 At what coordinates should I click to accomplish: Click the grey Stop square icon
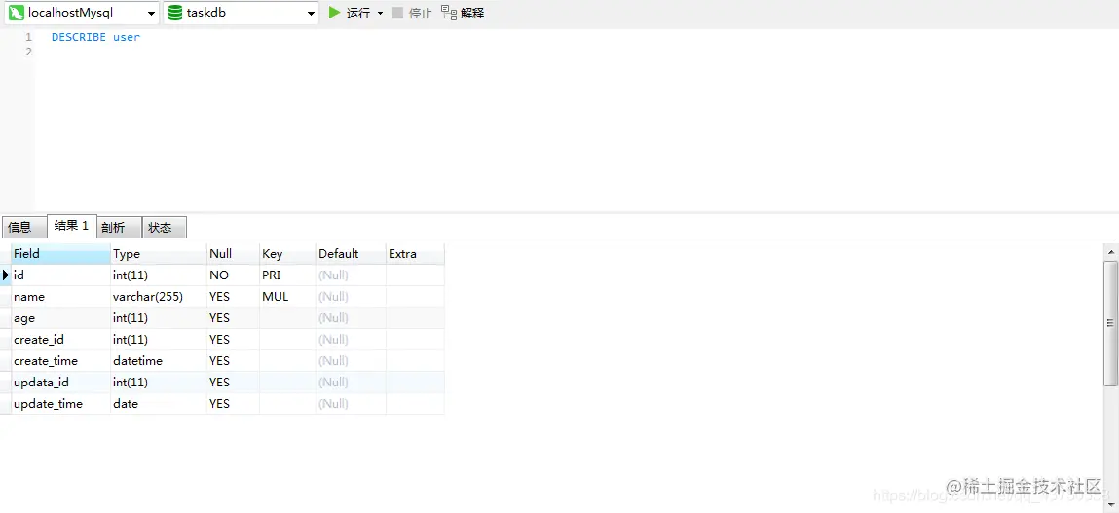(397, 12)
